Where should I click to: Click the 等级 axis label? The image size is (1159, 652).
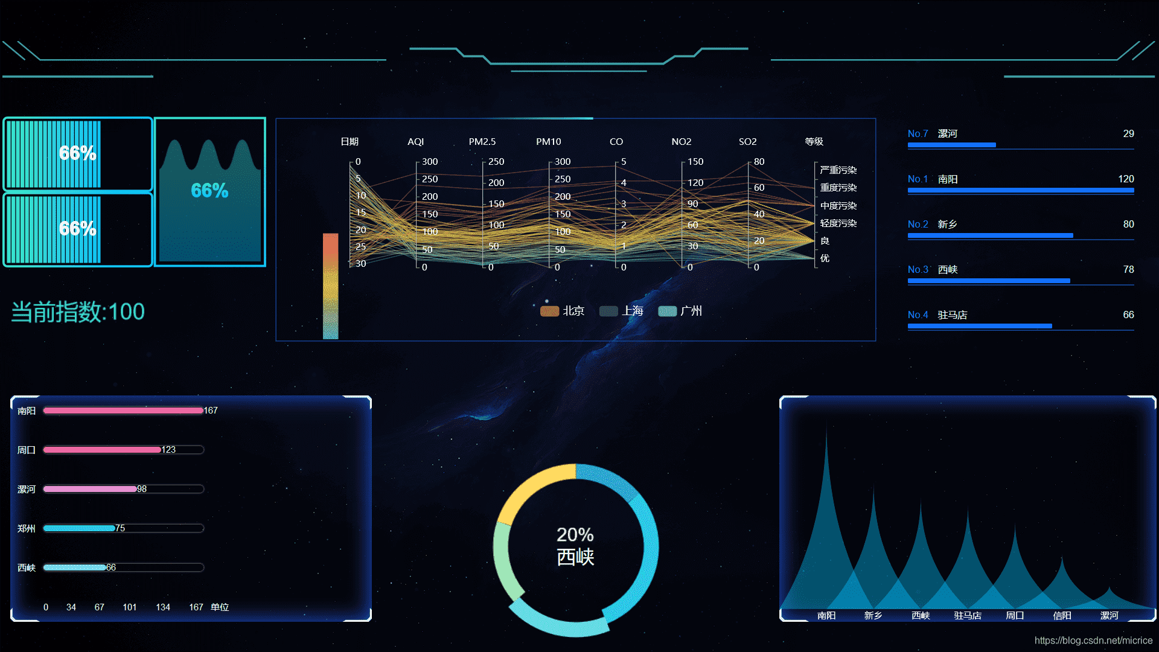814,141
